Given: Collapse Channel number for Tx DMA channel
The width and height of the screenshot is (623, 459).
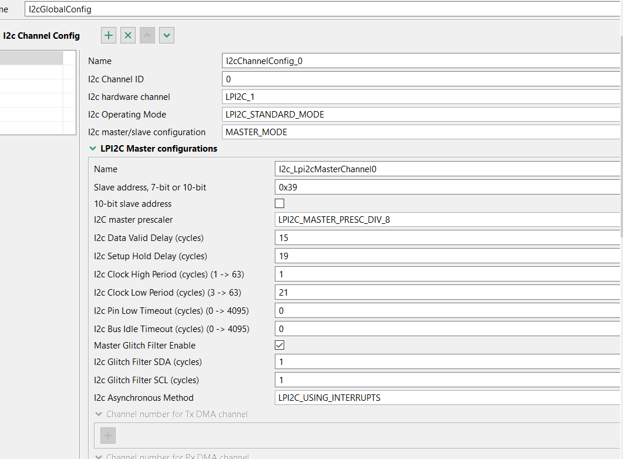Looking at the screenshot, I should (x=99, y=414).
